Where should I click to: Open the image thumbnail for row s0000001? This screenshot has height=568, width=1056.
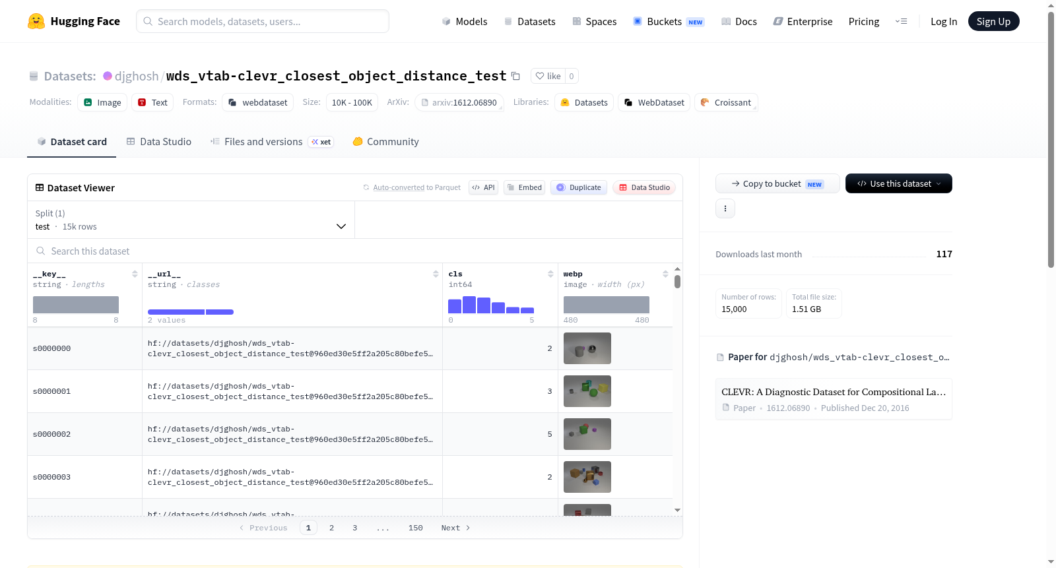point(587,391)
